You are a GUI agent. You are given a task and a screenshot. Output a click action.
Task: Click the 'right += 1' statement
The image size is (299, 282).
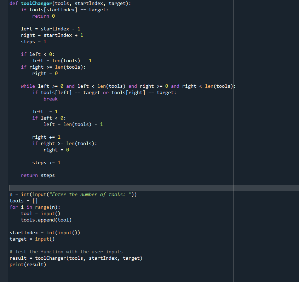46,137
